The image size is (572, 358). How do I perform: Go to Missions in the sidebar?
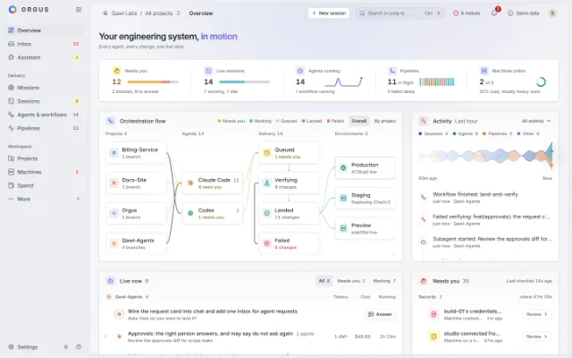click(x=45, y=88)
